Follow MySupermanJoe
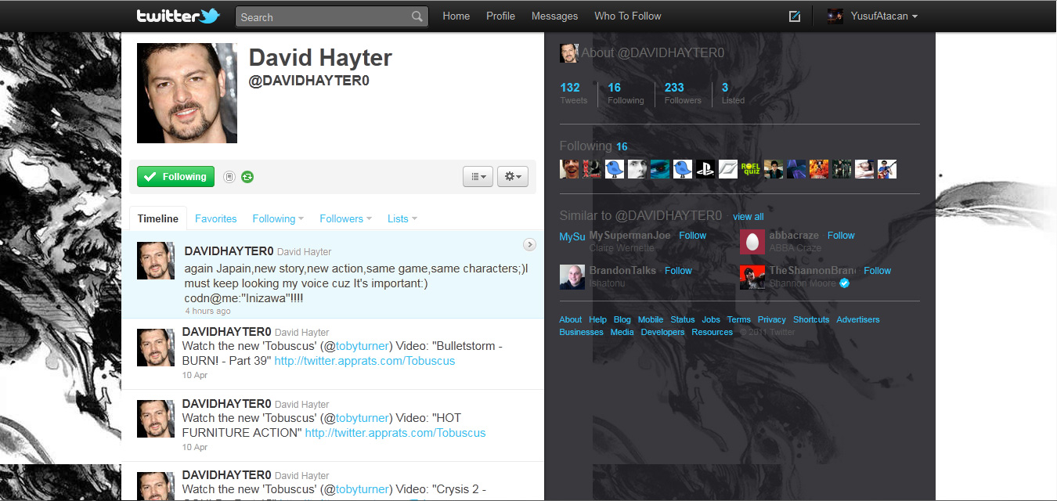 point(692,236)
